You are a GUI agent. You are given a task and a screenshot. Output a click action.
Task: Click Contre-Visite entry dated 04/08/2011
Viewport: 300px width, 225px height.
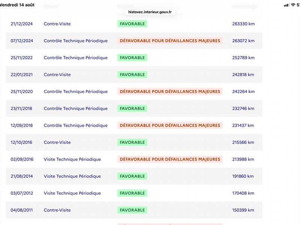pos(57,210)
